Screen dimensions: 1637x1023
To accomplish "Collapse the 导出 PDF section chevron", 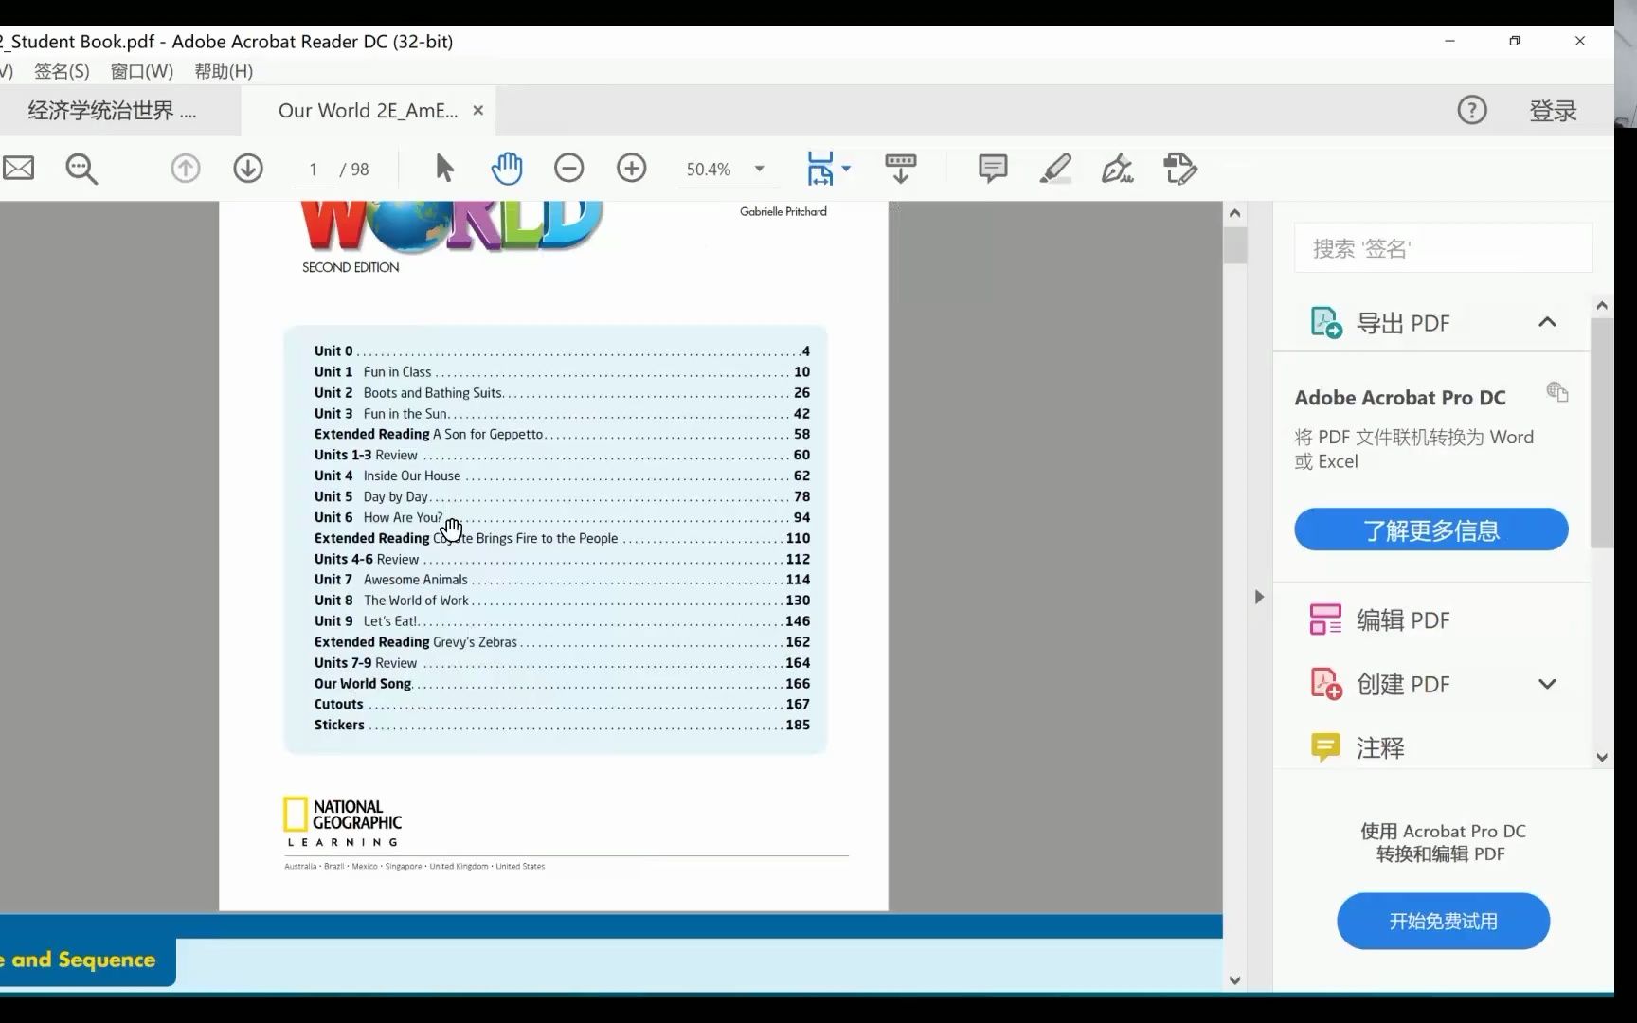I will point(1547,322).
